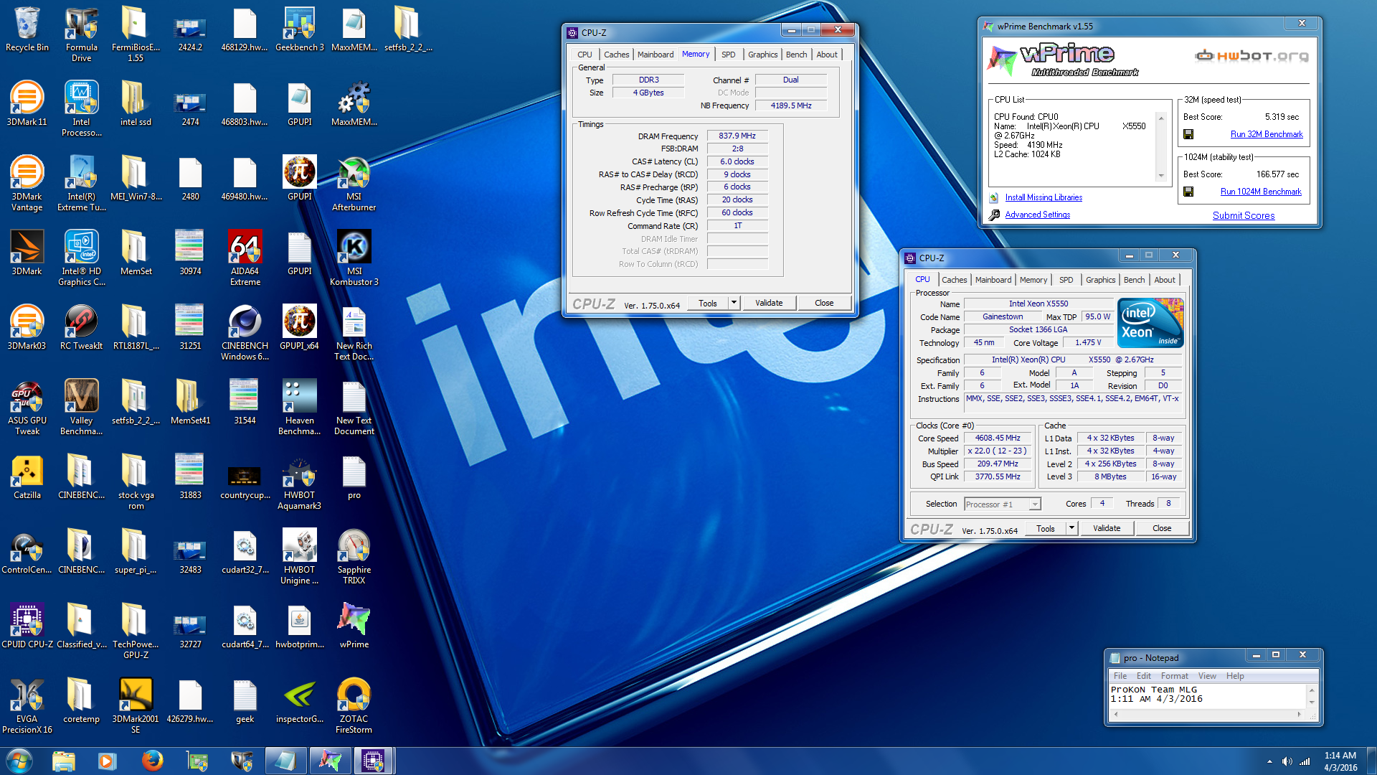The image size is (1377, 775).
Task: Open Advanced Settings link in wPrime
Action: tap(1037, 215)
